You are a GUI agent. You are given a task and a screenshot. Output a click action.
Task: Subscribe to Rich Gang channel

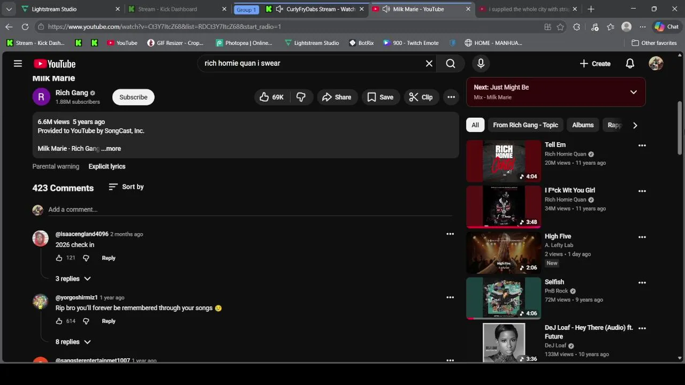coord(133,97)
